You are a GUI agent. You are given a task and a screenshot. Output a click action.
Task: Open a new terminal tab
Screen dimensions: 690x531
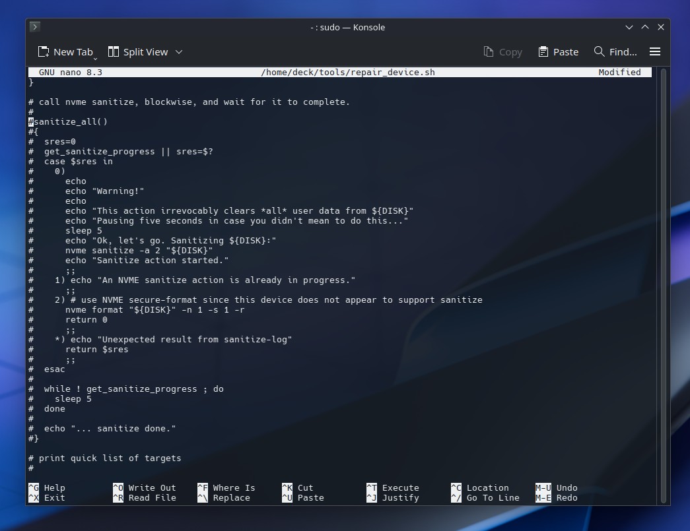tap(65, 51)
